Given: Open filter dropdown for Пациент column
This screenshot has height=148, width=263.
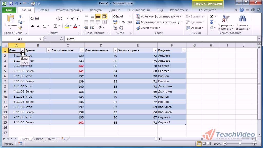Looking at the screenshot, I should (184, 50).
